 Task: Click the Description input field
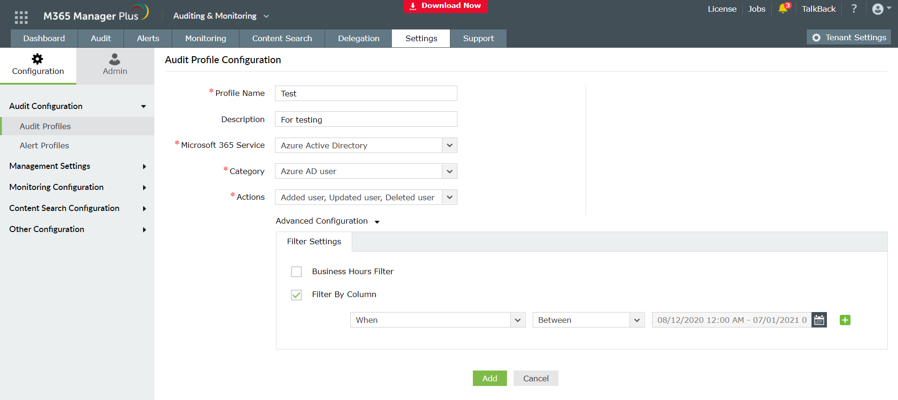(366, 119)
